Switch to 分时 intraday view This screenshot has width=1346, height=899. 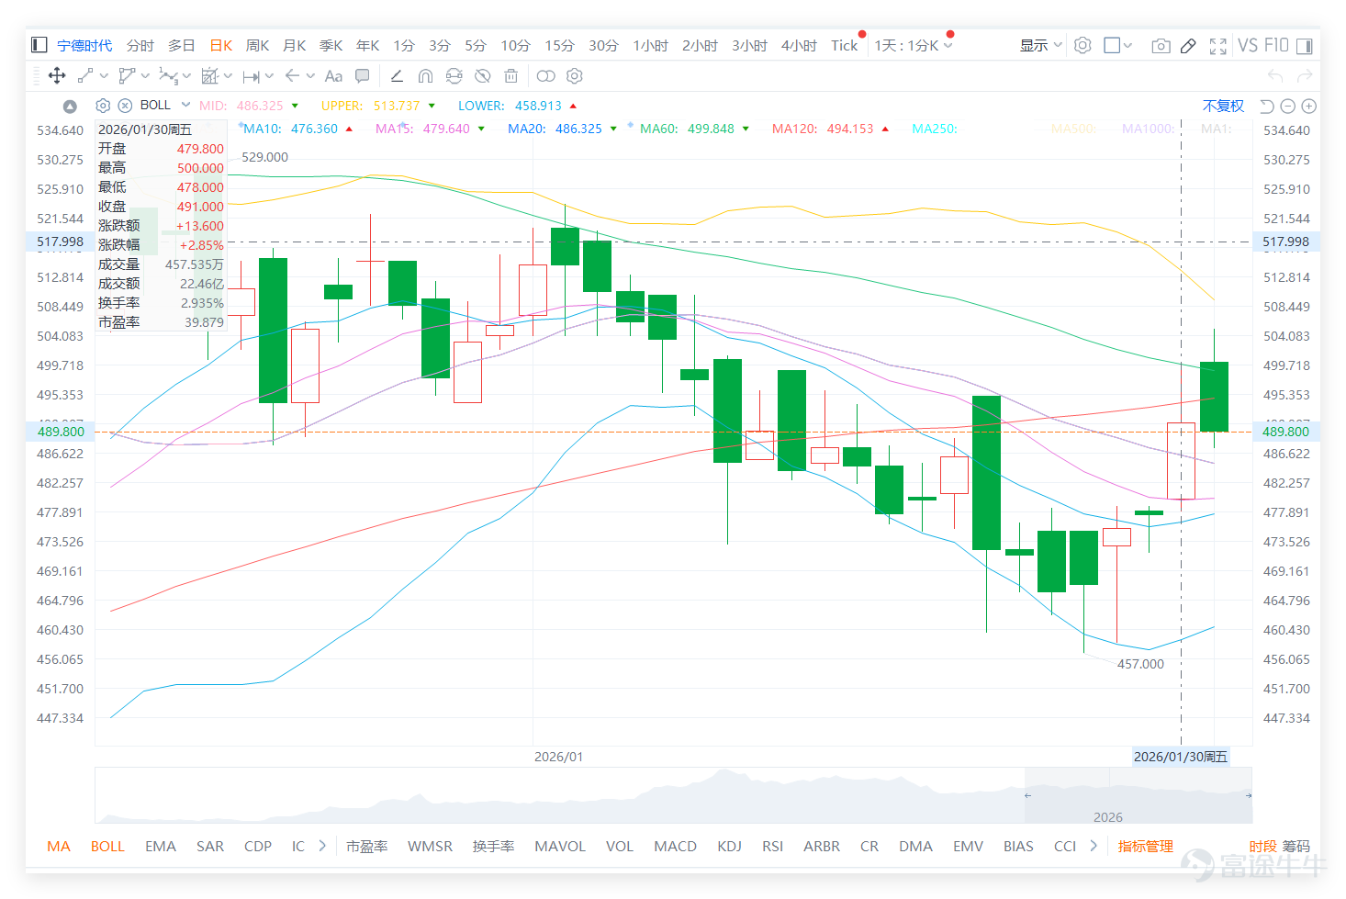click(140, 45)
